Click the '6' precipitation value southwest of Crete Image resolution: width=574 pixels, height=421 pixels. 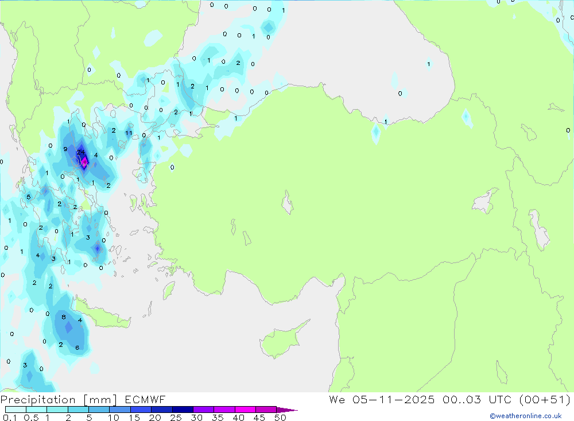click(x=77, y=347)
